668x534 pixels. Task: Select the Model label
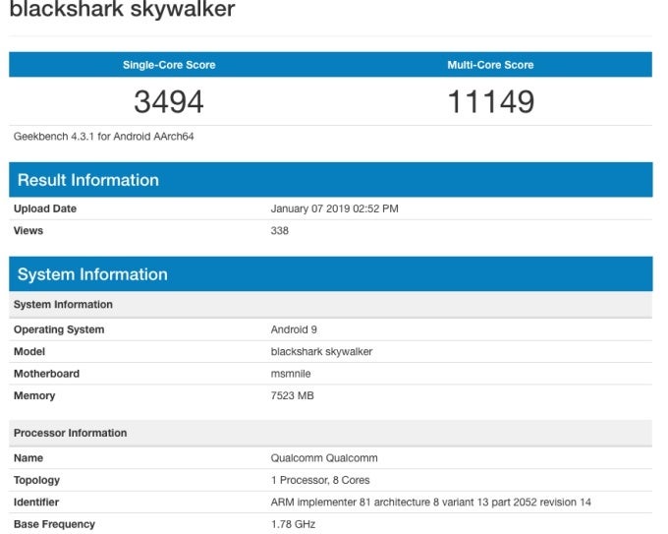pos(29,351)
